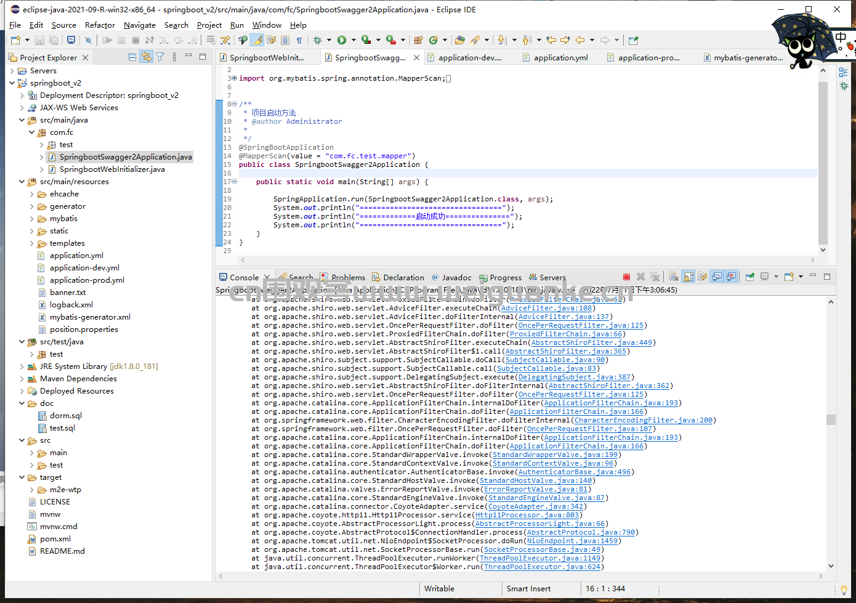Viewport: 856px width, 603px height.
Task: Click the Previous Annotation icon
Action: (x=527, y=40)
